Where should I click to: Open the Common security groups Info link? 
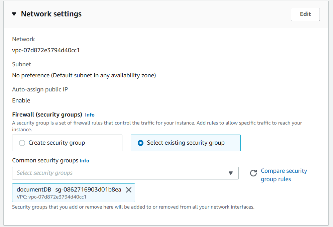tap(84, 161)
